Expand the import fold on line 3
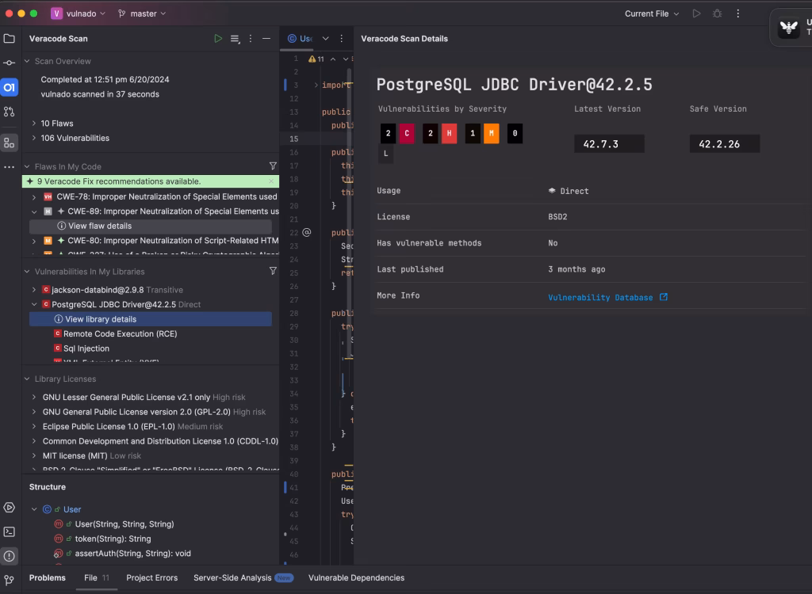 tap(316, 85)
